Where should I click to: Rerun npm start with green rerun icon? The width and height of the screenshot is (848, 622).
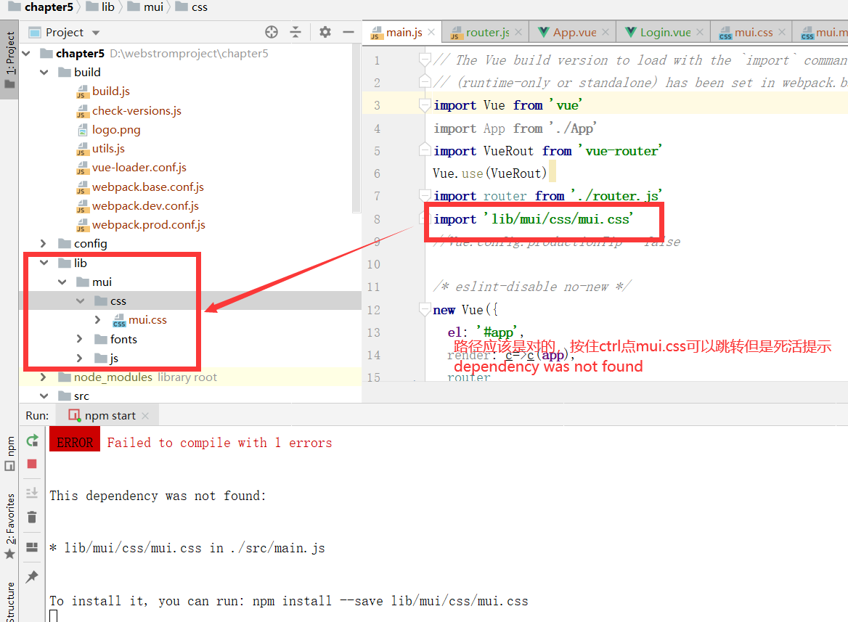(32, 441)
